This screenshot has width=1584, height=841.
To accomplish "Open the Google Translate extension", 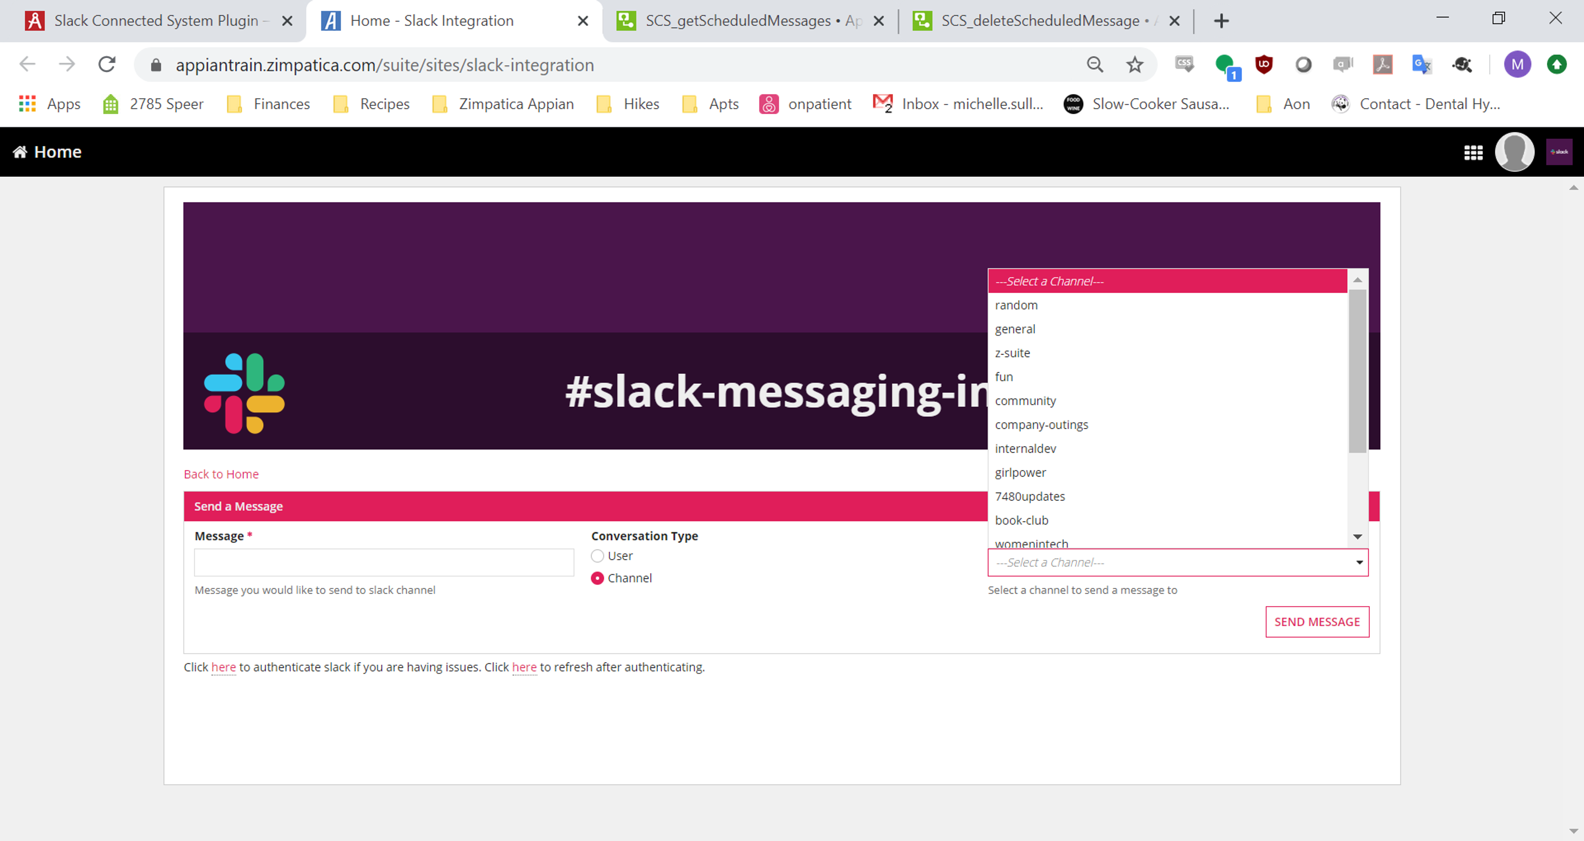I will [1421, 65].
